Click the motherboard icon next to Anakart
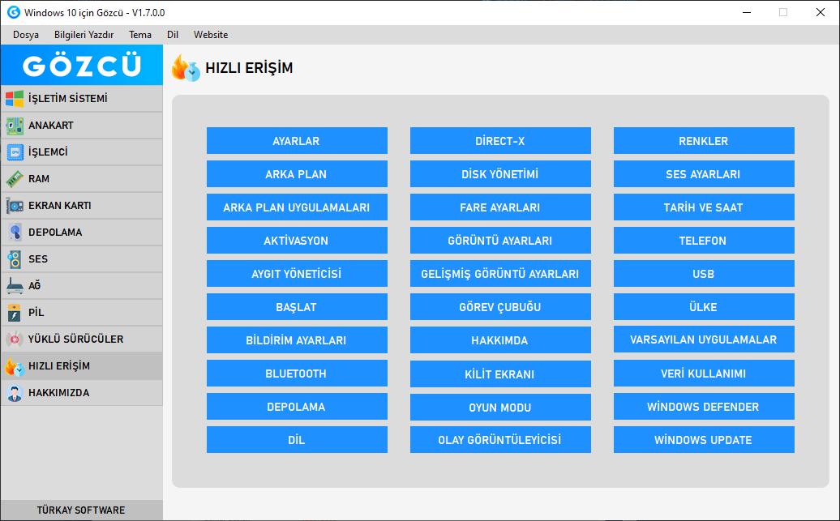The width and height of the screenshot is (840, 521). [x=15, y=126]
